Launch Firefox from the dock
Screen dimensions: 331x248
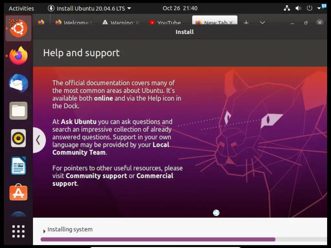pyautogui.click(x=18, y=56)
